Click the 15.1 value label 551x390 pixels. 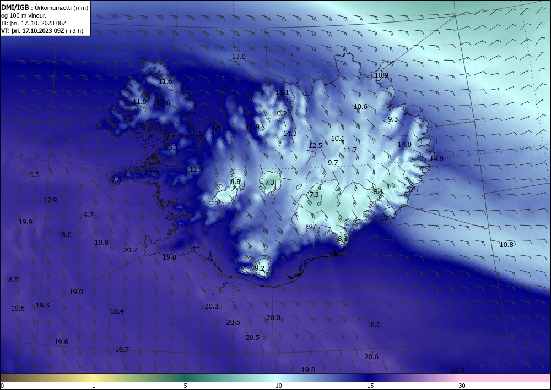tap(282, 92)
